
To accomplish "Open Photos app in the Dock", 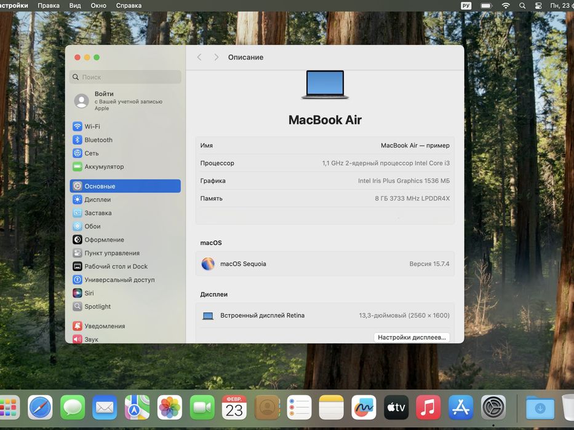I will coord(169,407).
